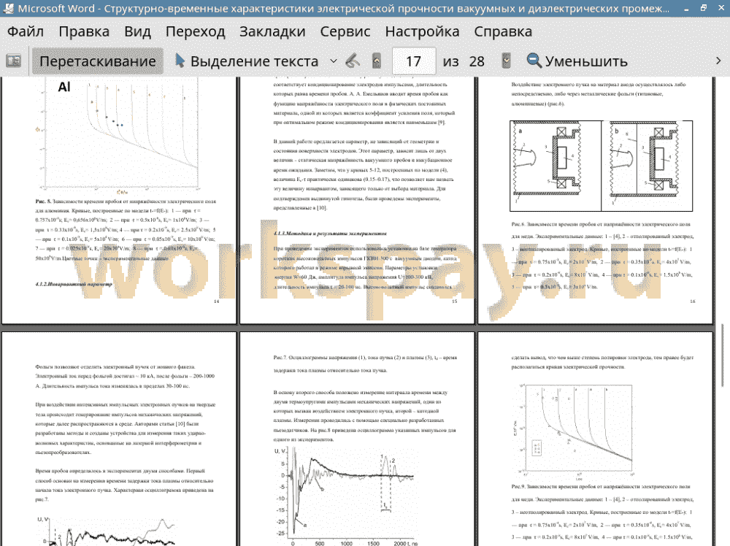Activate the Выделение текста selection tool
This screenshot has width=730, height=546.
coord(247,61)
